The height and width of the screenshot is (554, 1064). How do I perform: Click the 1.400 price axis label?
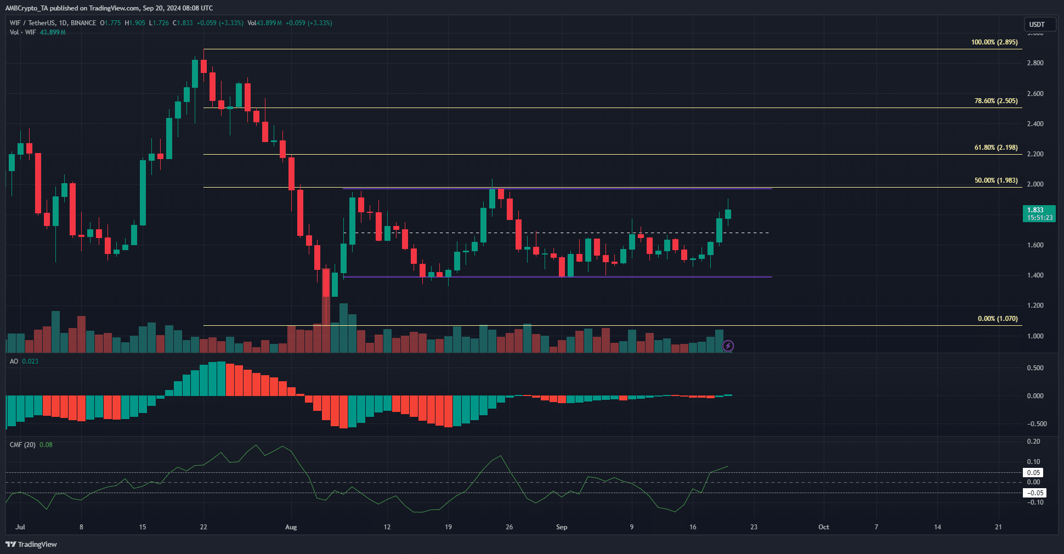tap(1035, 275)
